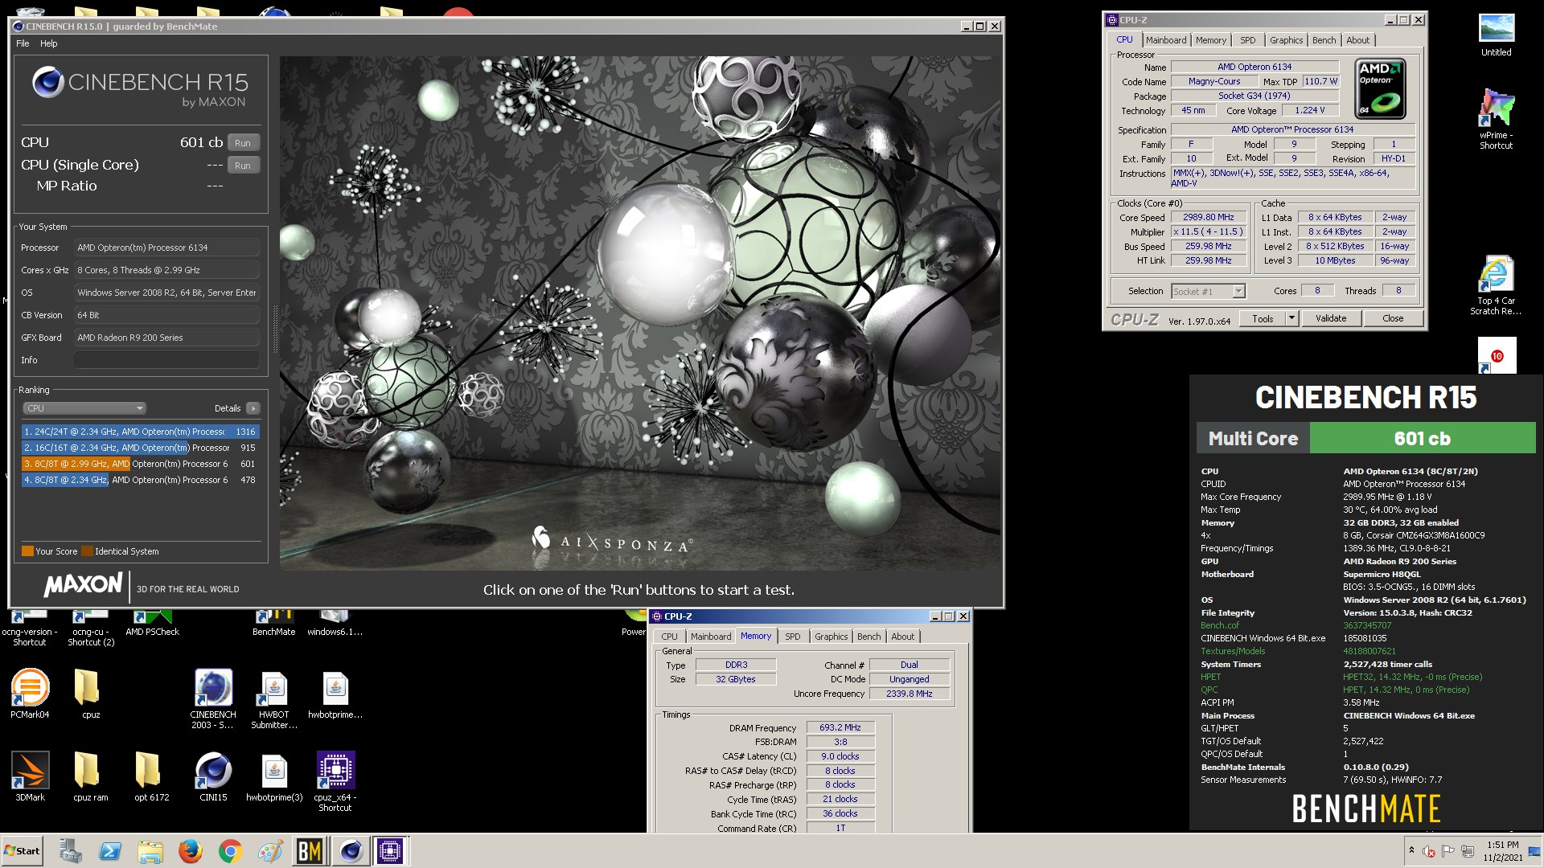
Task: Show hidden system tray icons
Action: (x=1411, y=850)
